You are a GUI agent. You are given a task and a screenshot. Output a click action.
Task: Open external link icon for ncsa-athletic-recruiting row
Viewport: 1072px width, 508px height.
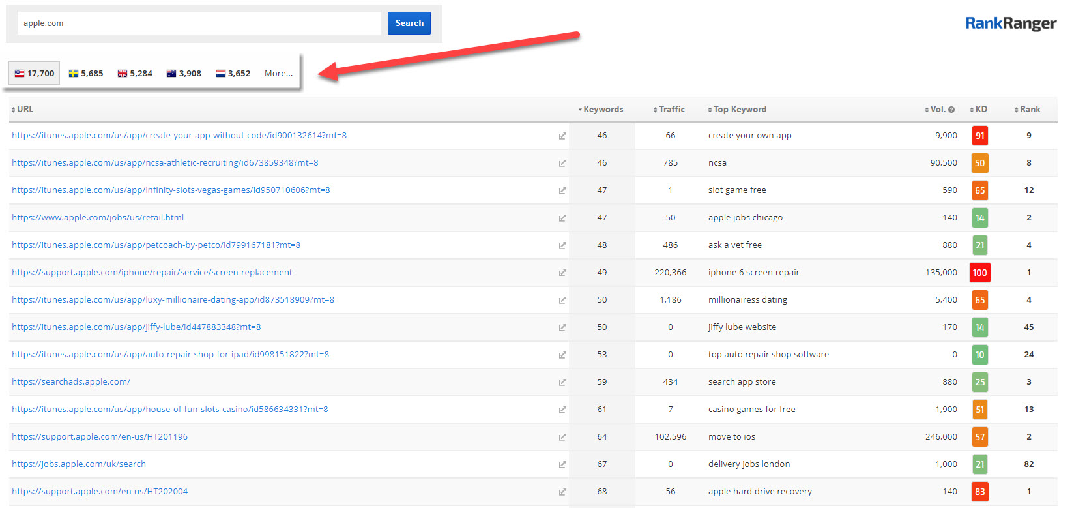click(x=562, y=163)
